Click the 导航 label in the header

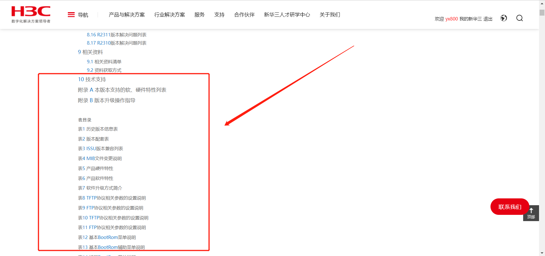click(x=83, y=15)
